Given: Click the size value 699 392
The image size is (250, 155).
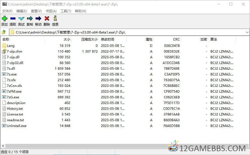Looking at the screenshot, I should (x=64, y=97).
